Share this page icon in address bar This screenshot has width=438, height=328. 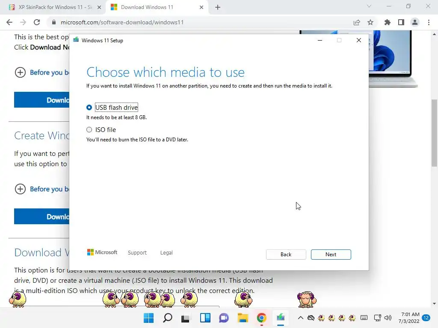357,22
